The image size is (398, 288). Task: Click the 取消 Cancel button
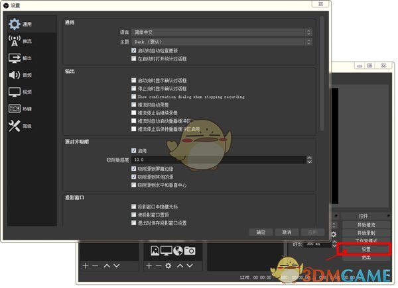[x=287, y=232]
